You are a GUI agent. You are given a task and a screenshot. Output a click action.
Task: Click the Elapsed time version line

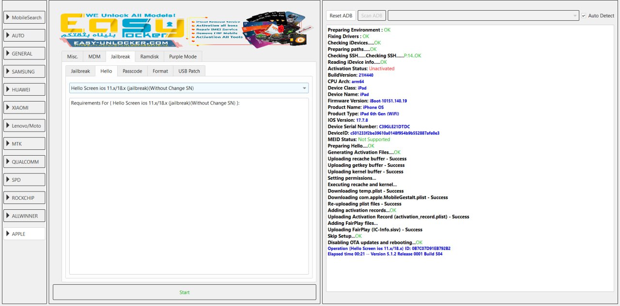385,254
